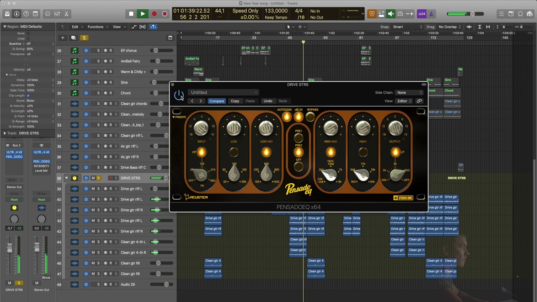
Task: Expand PRESETS triangle in plugin
Action: point(174,117)
